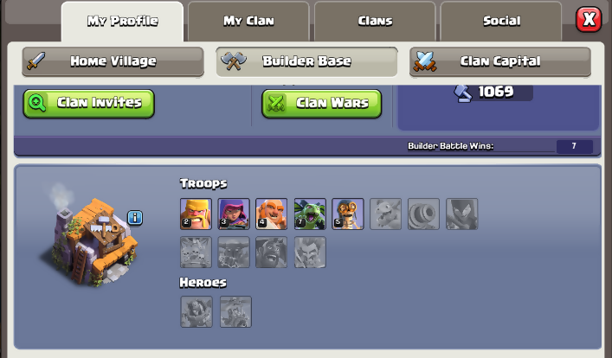Switch to the My Clan tab
This screenshot has height=358, width=612.
click(248, 21)
